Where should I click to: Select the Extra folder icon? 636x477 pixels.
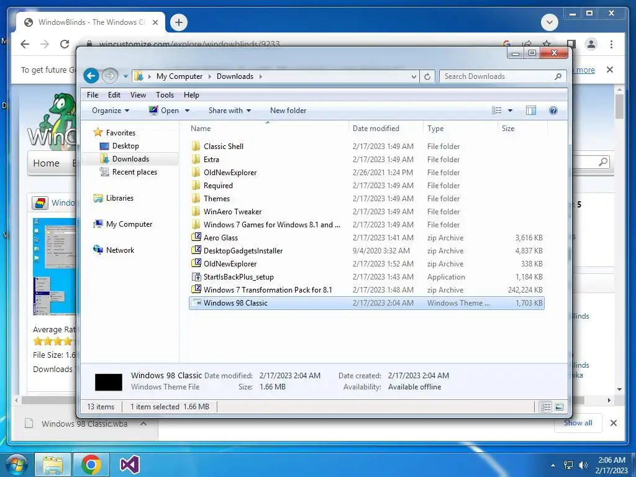[196, 159]
